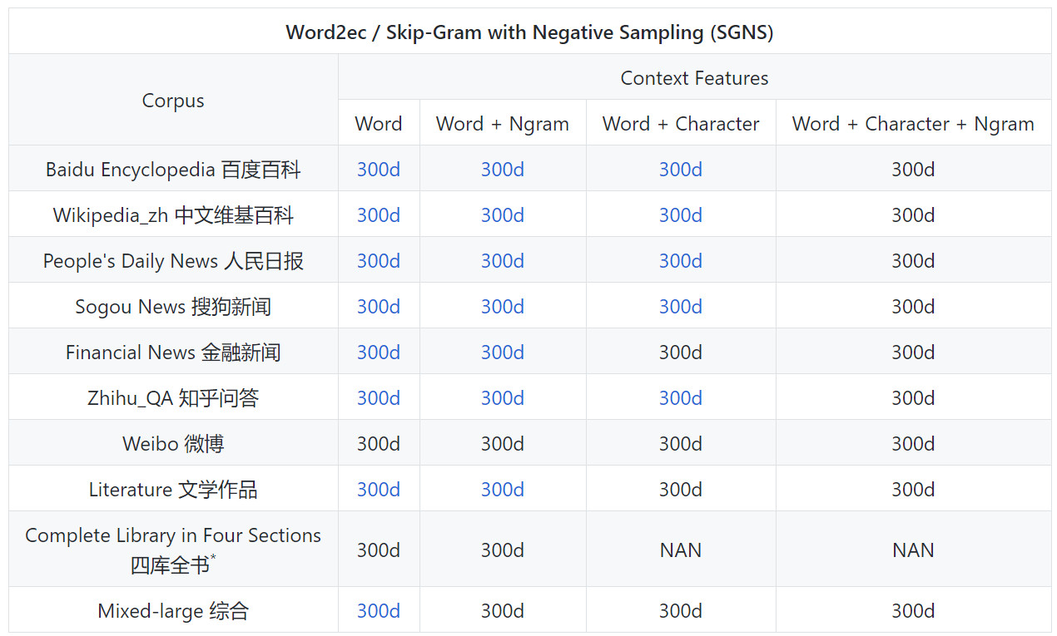The width and height of the screenshot is (1057, 636).
Task: Open Sogou News Word + Ngram 300d link
Action: [503, 307]
